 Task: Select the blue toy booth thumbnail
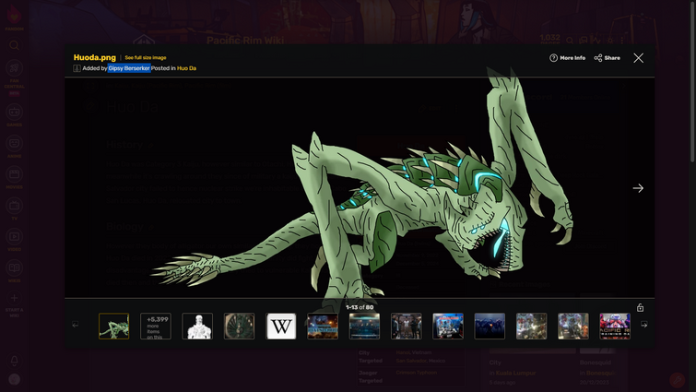(x=448, y=327)
